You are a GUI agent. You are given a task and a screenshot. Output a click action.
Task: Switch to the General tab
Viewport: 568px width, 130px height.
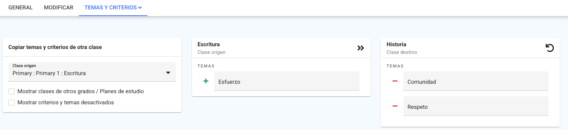[21, 8]
